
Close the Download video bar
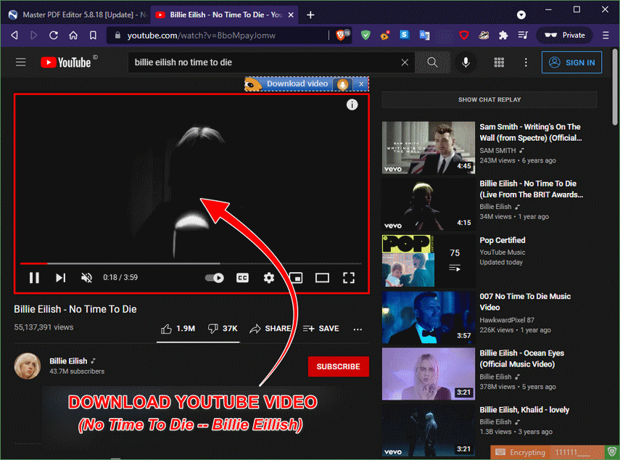(x=361, y=84)
